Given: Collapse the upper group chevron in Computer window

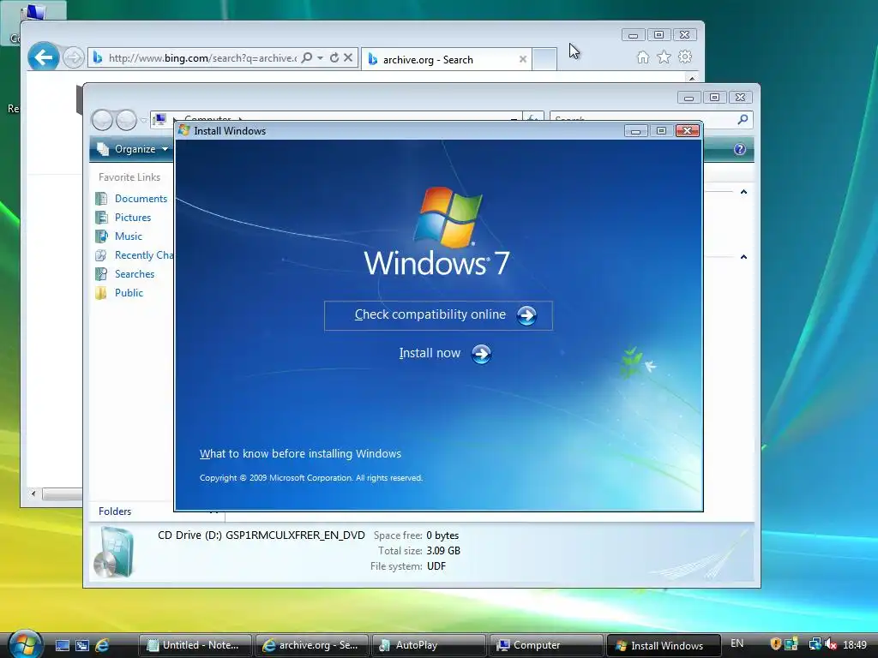Looking at the screenshot, I should 743,192.
